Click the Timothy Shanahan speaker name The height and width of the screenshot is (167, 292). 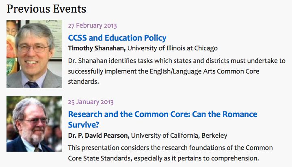97,48
